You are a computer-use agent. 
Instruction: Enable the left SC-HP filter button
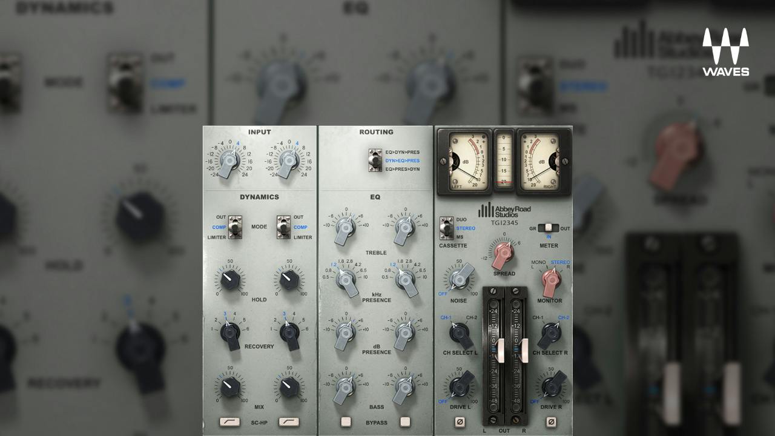pos(230,422)
